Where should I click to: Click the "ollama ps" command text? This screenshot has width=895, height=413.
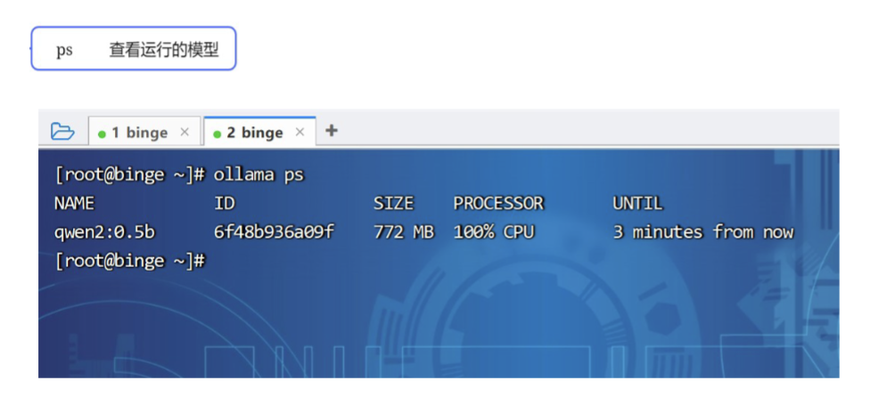[x=259, y=174]
